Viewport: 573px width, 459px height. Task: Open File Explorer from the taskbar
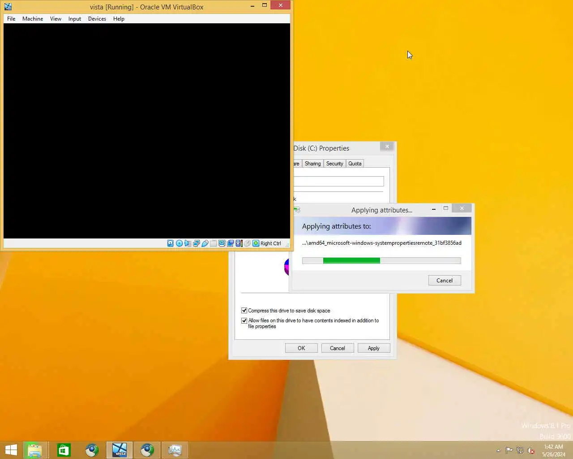(35, 450)
